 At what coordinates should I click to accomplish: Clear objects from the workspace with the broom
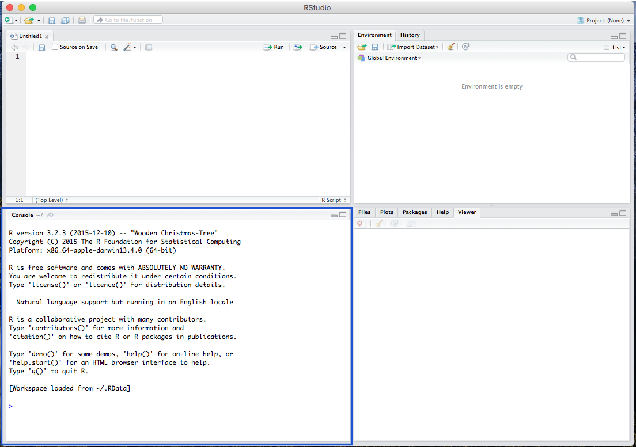[x=450, y=47]
